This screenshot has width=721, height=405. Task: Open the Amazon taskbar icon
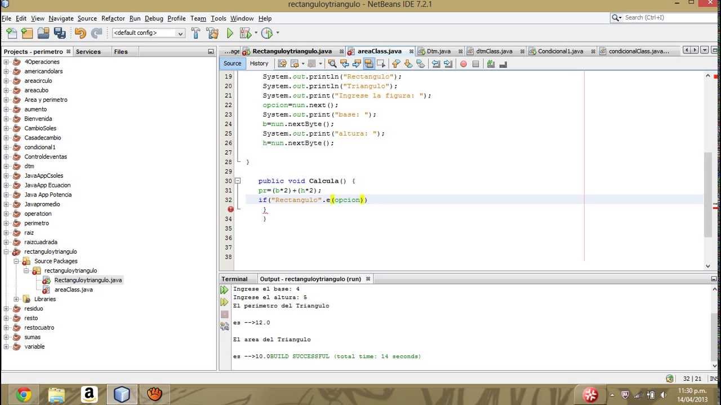click(x=90, y=395)
